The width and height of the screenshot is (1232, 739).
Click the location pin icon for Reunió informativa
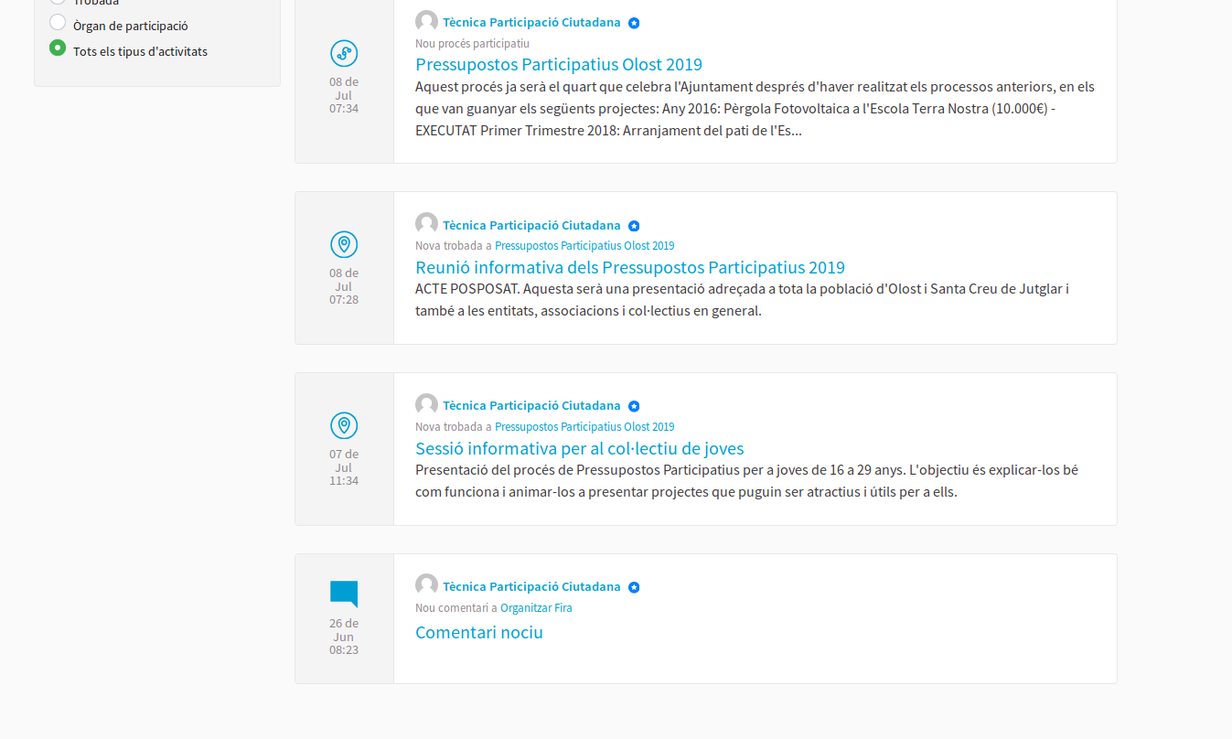pyautogui.click(x=344, y=244)
